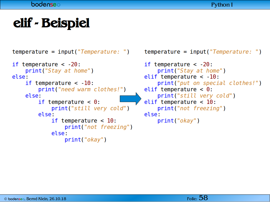Click the nested "if temperature < -10:" line

pyautogui.click(x=60, y=83)
